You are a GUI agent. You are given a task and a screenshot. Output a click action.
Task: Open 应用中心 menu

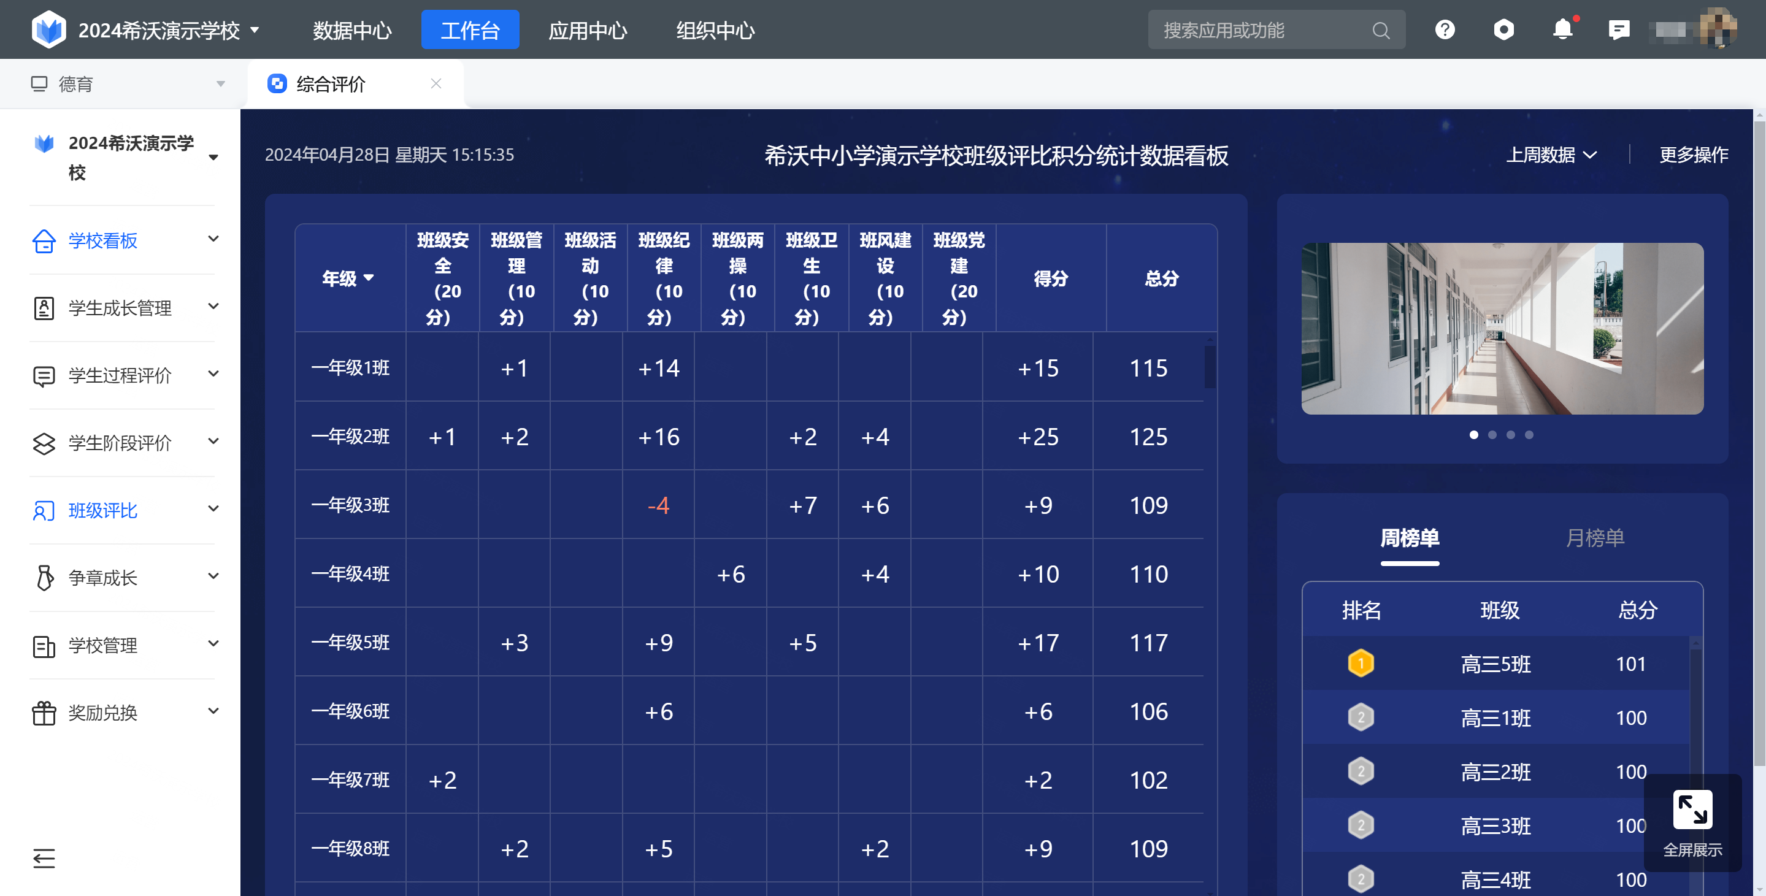pos(588,30)
